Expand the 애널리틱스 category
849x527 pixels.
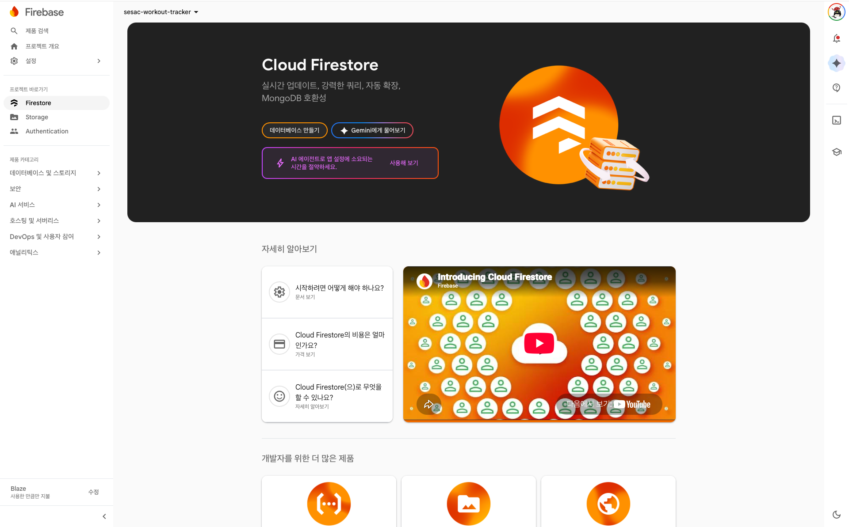tap(56, 253)
